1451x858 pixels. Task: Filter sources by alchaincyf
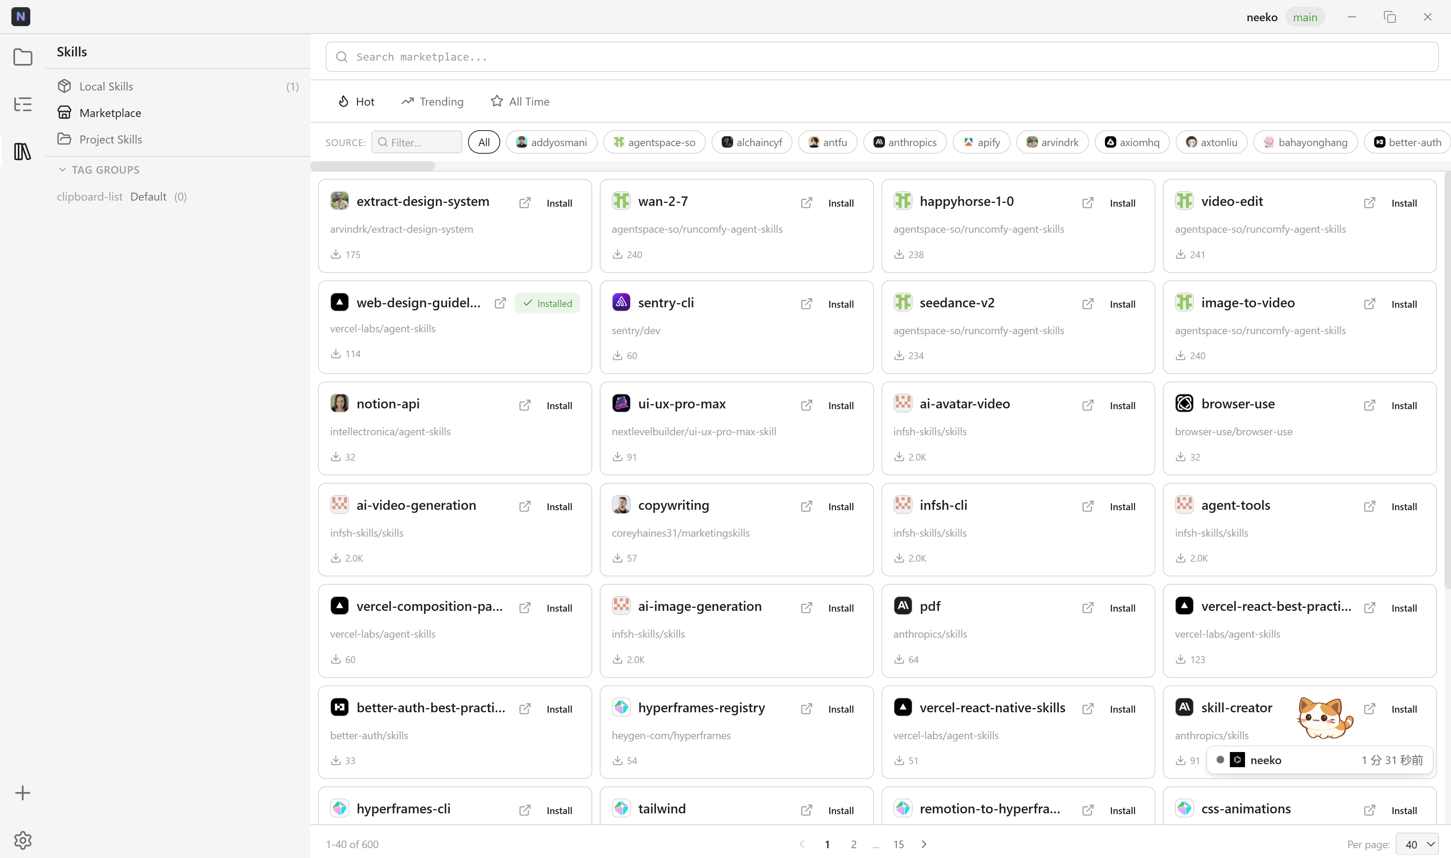752,142
